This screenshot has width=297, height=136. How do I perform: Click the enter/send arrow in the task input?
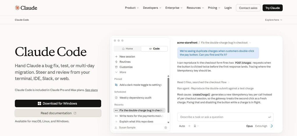click(x=270, y=117)
